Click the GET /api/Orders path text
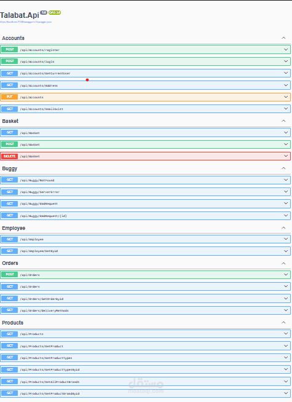This screenshot has height=402, width=292. click(30, 286)
